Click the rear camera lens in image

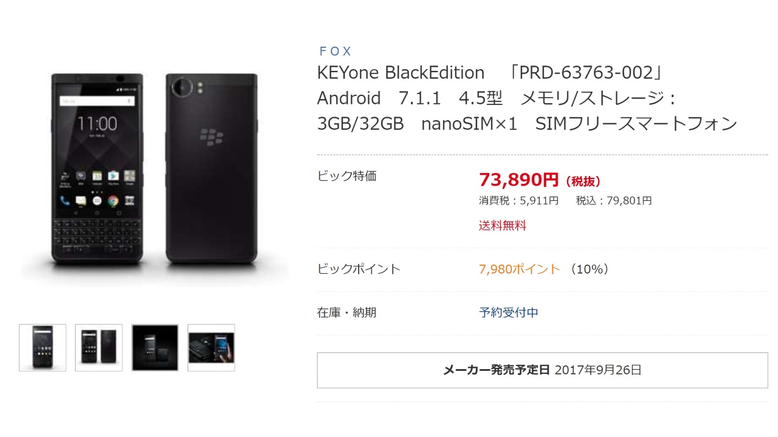[182, 87]
